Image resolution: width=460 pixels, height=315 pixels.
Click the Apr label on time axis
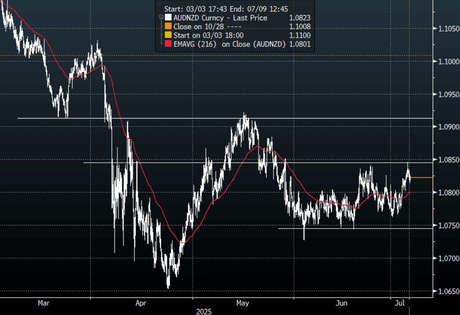tap(142, 303)
